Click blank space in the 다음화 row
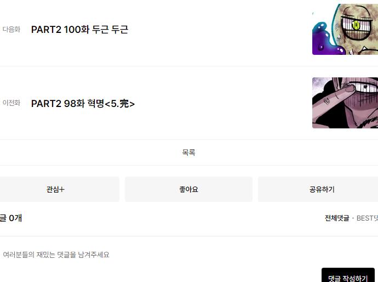378x282 pixels. pos(217,30)
